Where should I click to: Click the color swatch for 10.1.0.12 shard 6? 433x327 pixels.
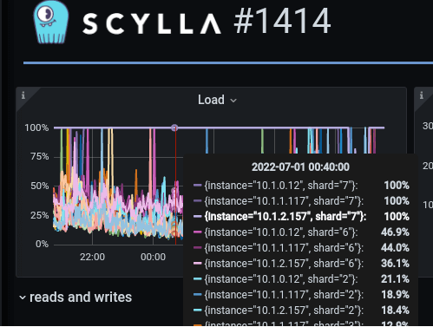[197, 232]
